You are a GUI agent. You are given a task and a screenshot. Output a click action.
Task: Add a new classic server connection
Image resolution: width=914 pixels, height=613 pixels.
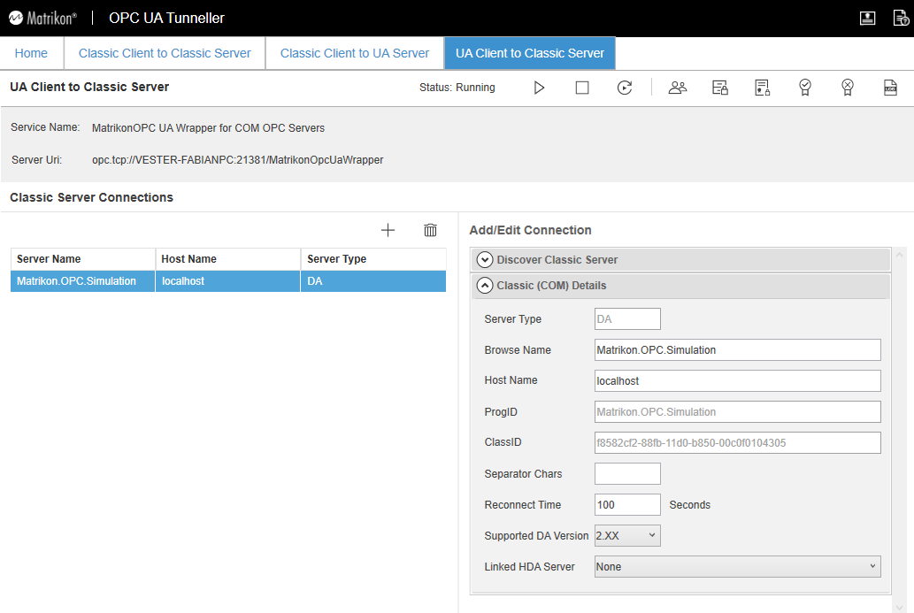pyautogui.click(x=388, y=230)
